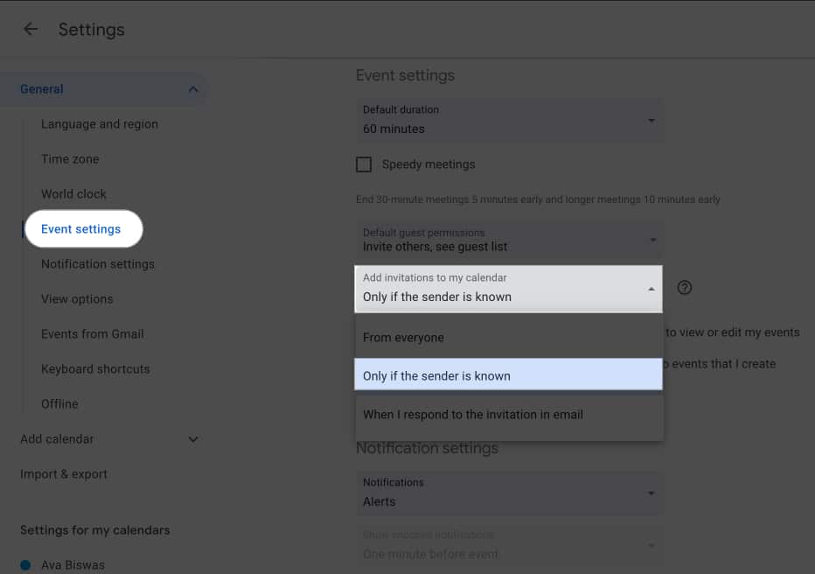Open Events from Gmail settings
Viewport: 815px width, 574px height.
[x=93, y=333]
